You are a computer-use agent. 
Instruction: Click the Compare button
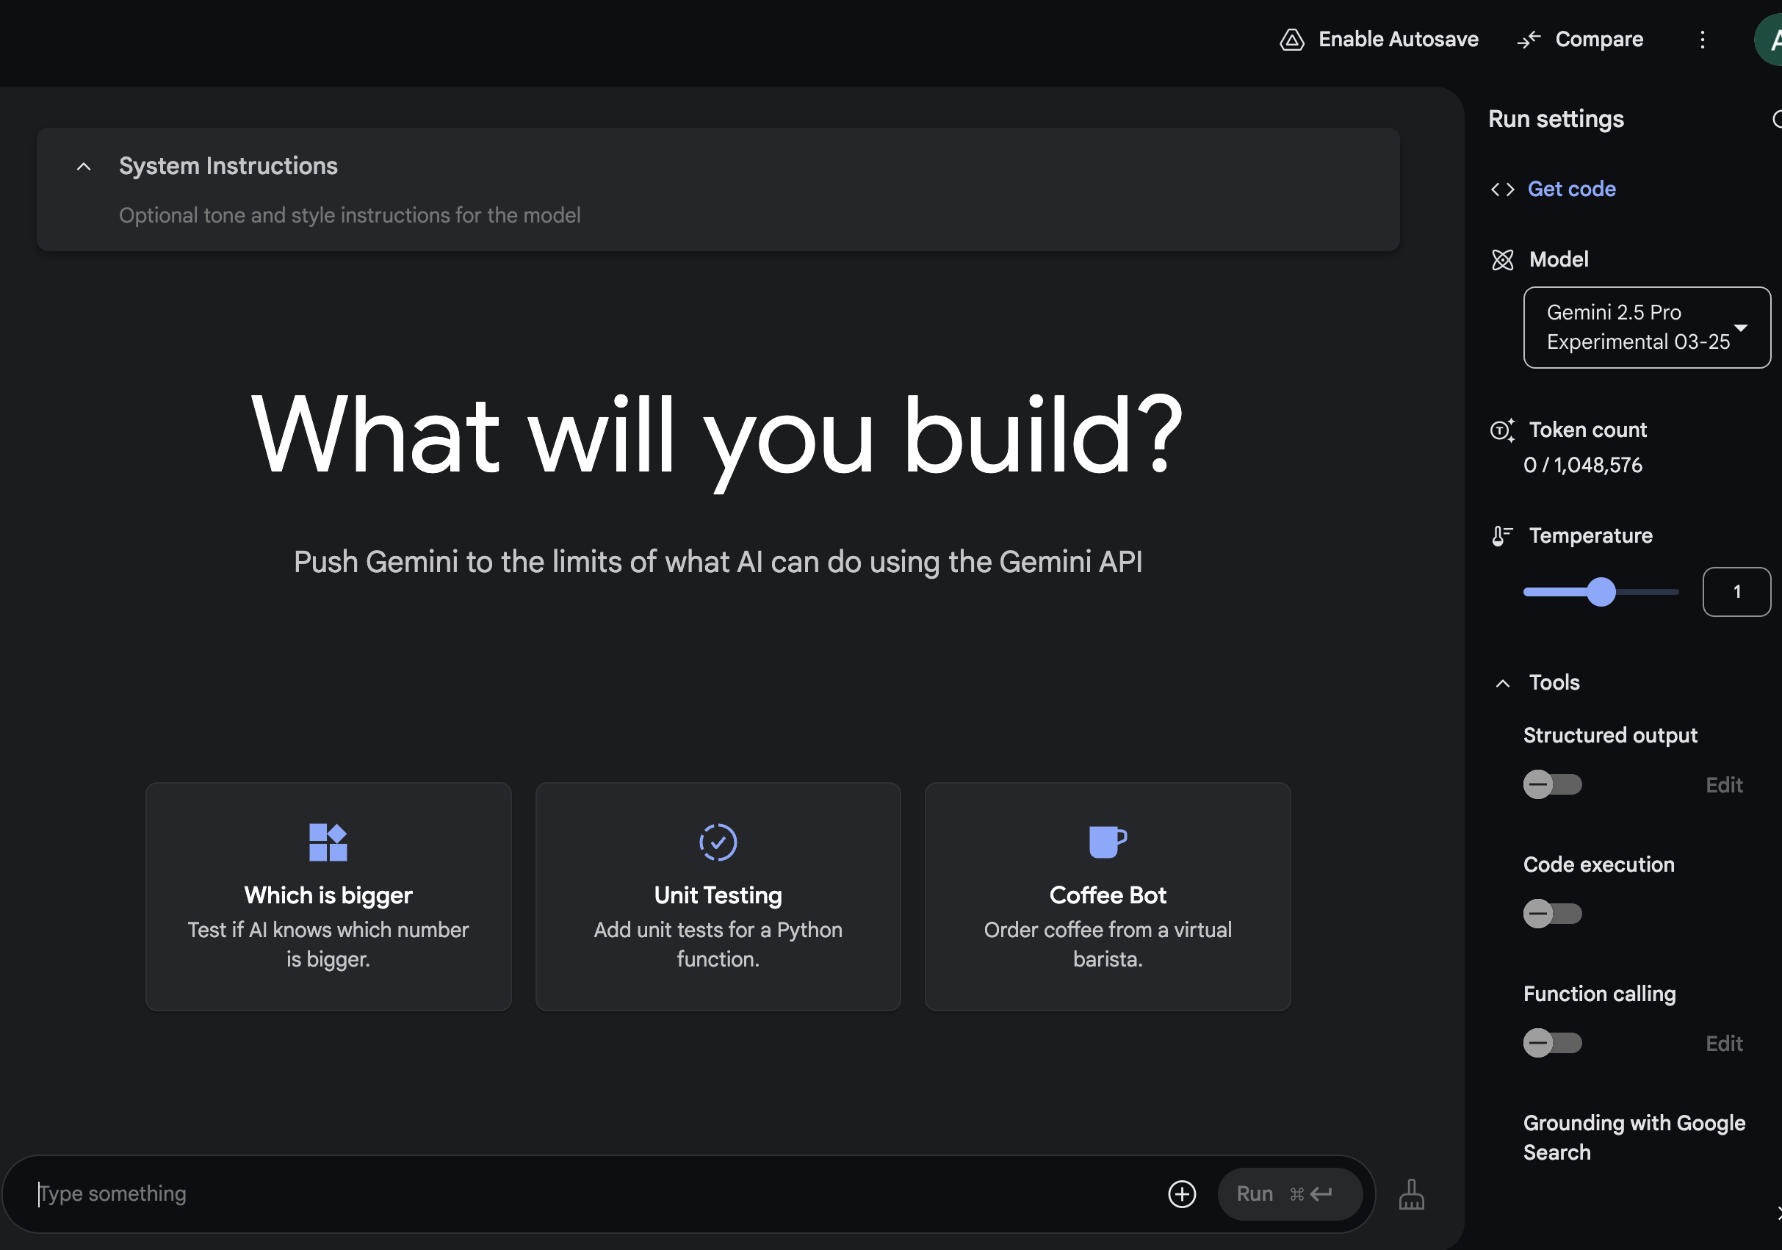(x=1580, y=40)
